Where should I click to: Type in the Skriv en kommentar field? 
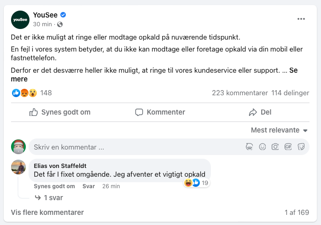pyautogui.click(x=134, y=147)
